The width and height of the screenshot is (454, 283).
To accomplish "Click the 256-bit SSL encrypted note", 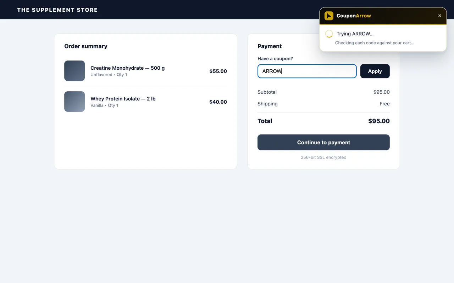I will [323, 157].
